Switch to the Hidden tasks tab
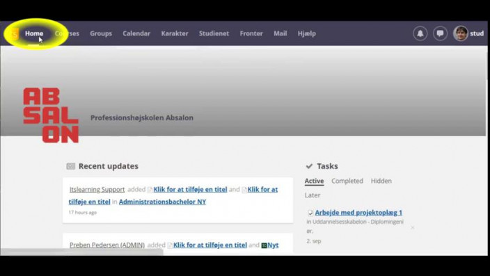Viewport: 490px width, 276px height. [381, 181]
